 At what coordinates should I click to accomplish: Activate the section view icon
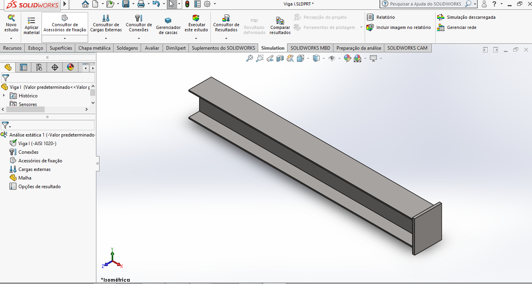click(x=280, y=58)
